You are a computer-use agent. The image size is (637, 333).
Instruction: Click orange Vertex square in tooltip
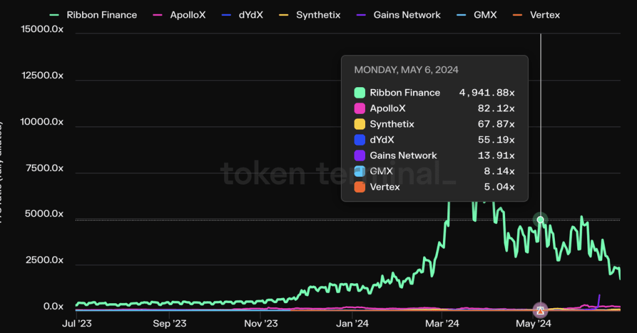(360, 187)
